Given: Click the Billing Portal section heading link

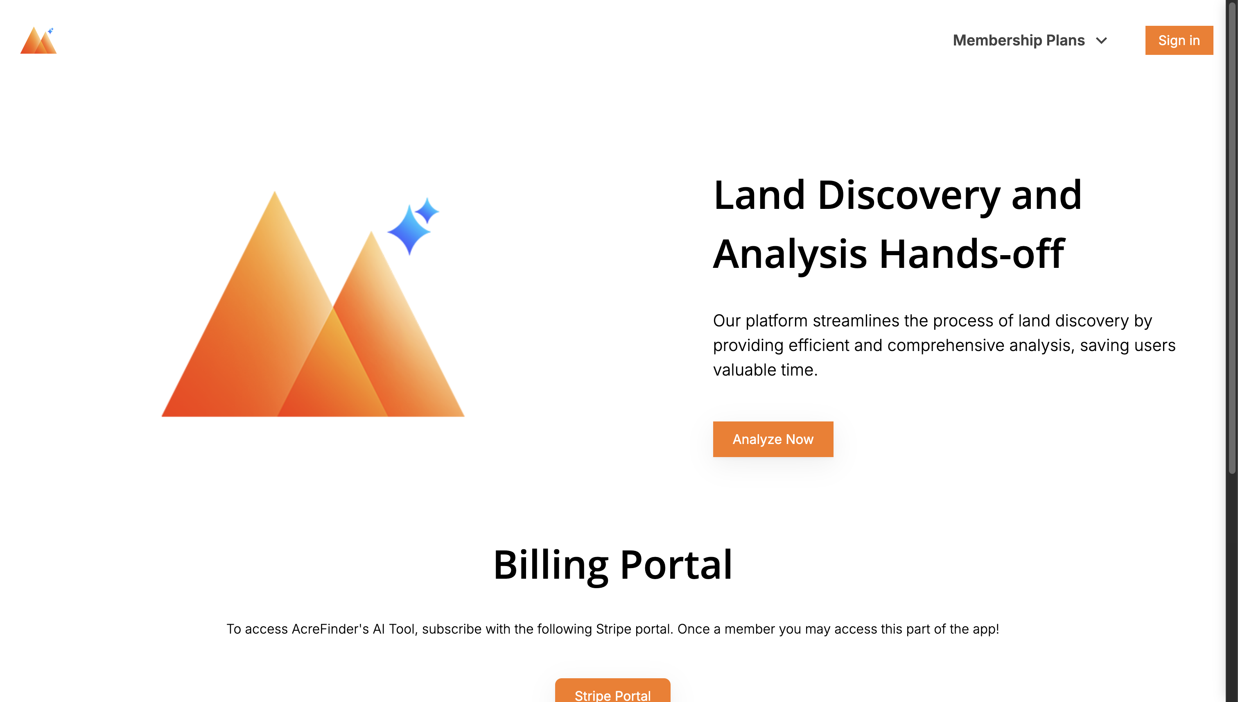Looking at the screenshot, I should (x=612, y=564).
